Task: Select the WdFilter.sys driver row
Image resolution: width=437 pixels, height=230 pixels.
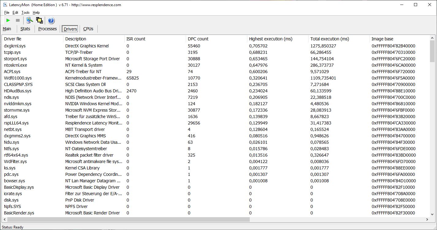Action: tap(216, 161)
